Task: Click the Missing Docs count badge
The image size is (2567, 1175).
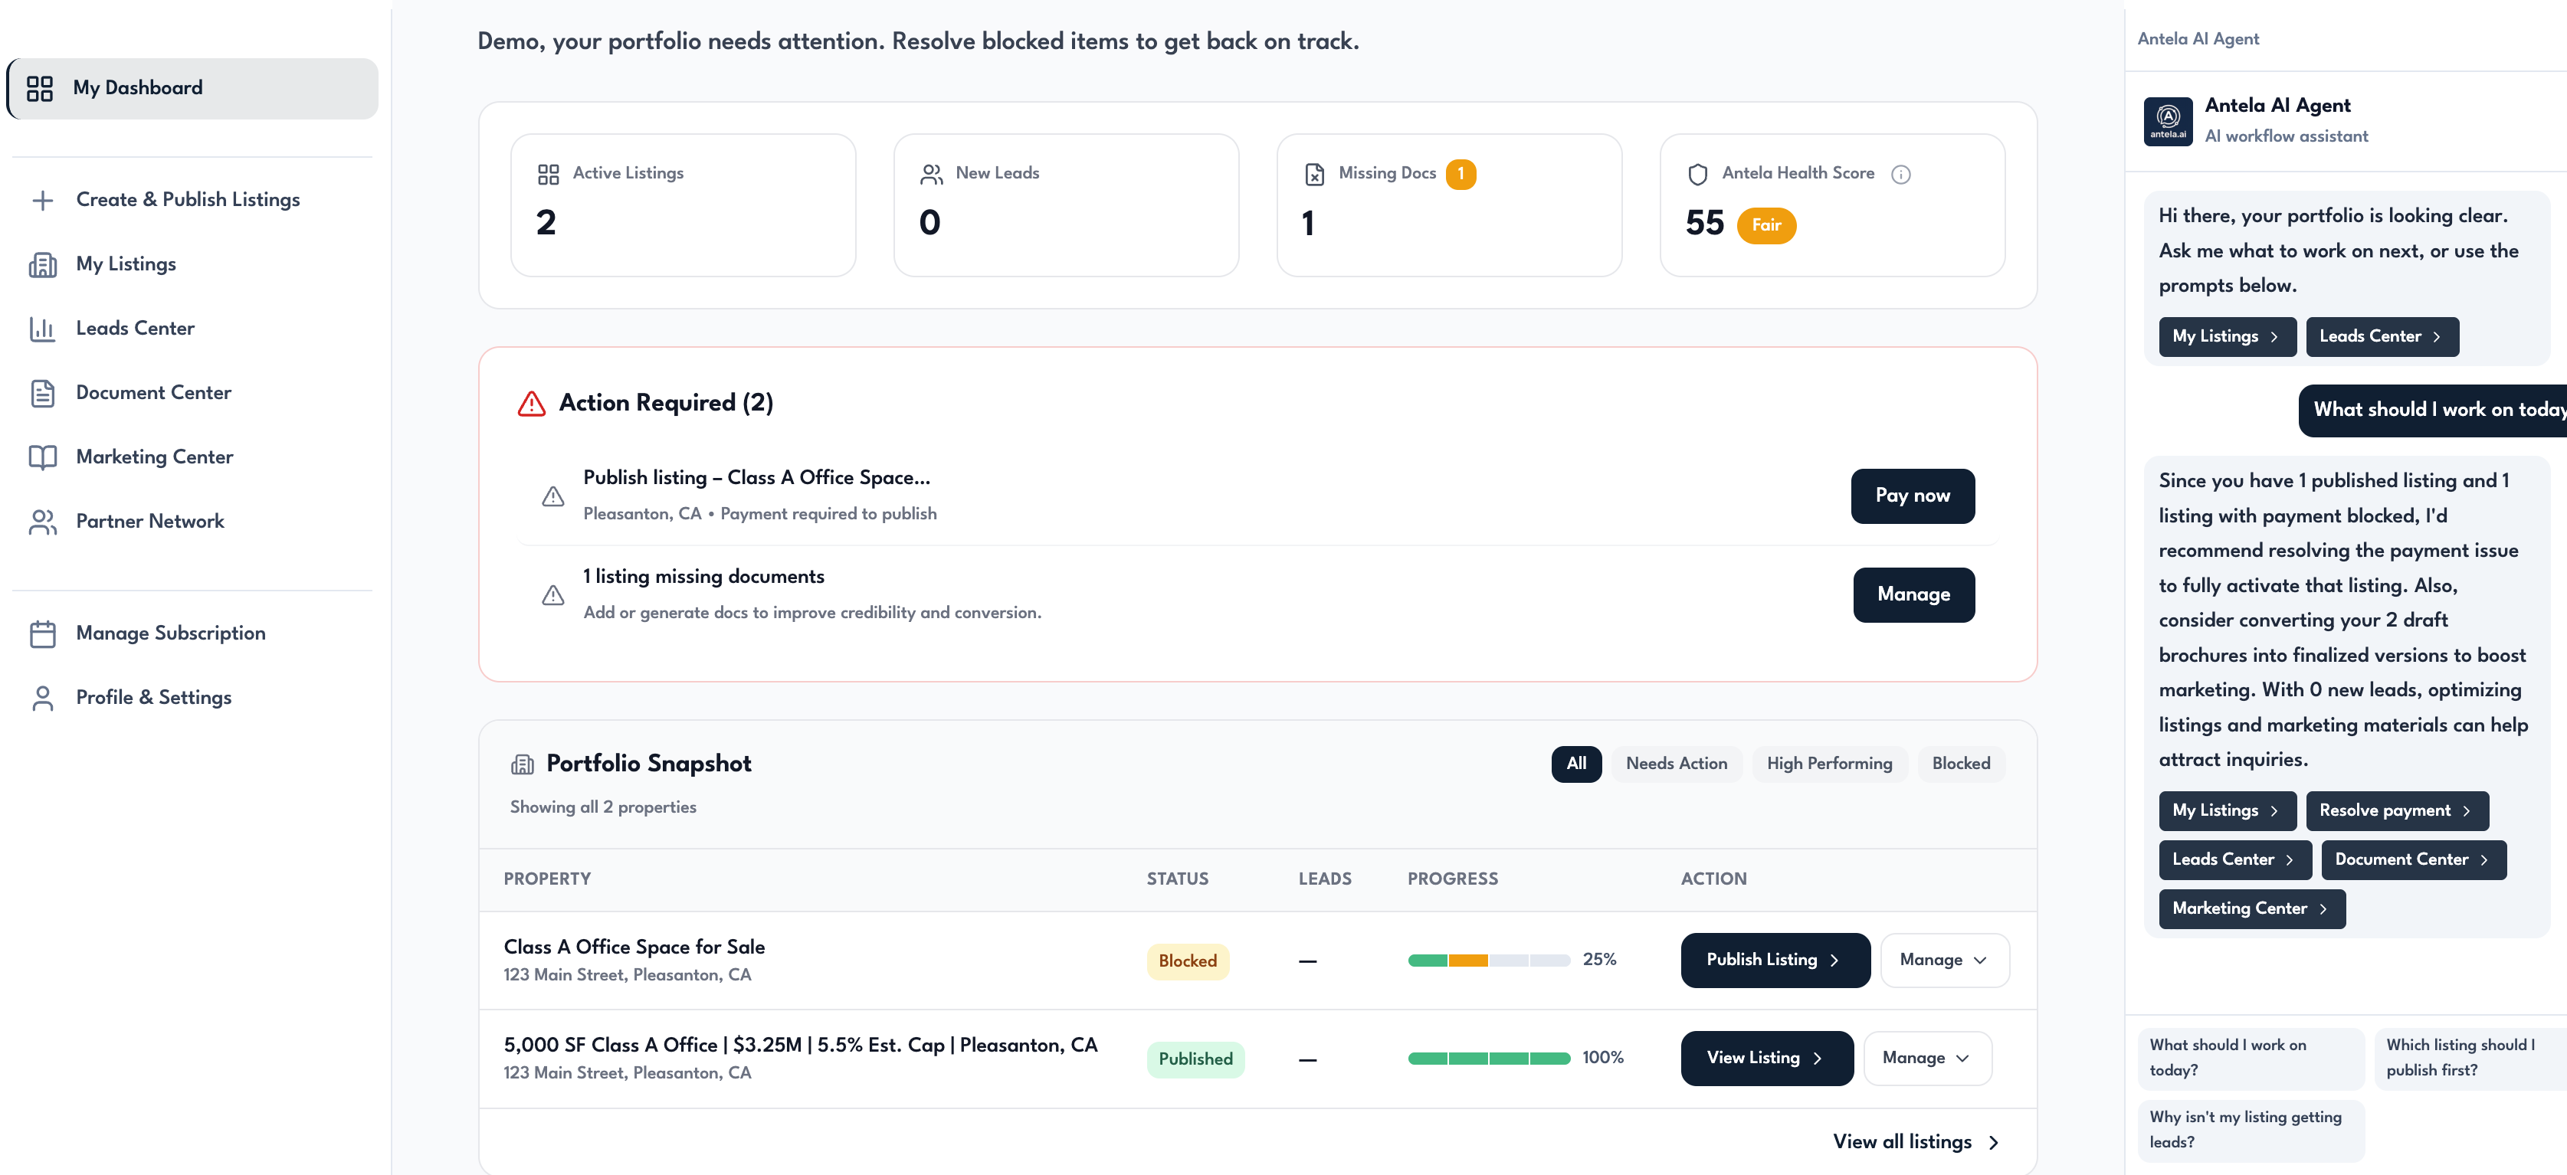Action: pos(1461,173)
